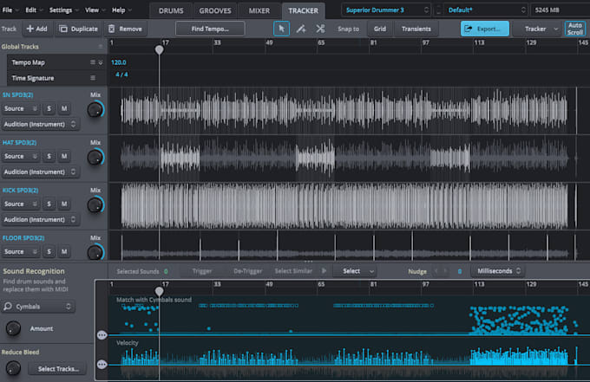This screenshot has width=590, height=382.
Task: Open the Settings menu
Action: click(x=64, y=10)
